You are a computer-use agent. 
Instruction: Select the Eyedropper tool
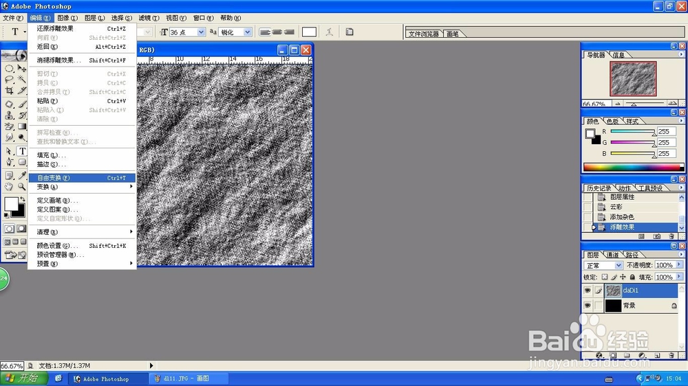[22, 176]
